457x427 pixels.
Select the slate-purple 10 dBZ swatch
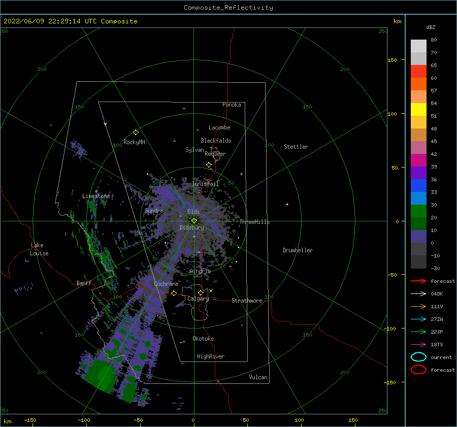(x=418, y=236)
